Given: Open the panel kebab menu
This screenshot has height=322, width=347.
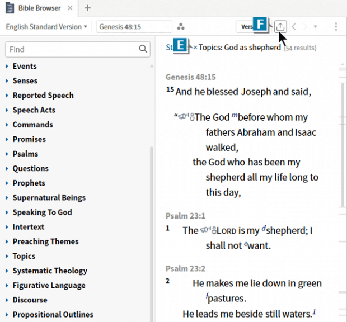Looking at the screenshot, I should click(335, 27).
